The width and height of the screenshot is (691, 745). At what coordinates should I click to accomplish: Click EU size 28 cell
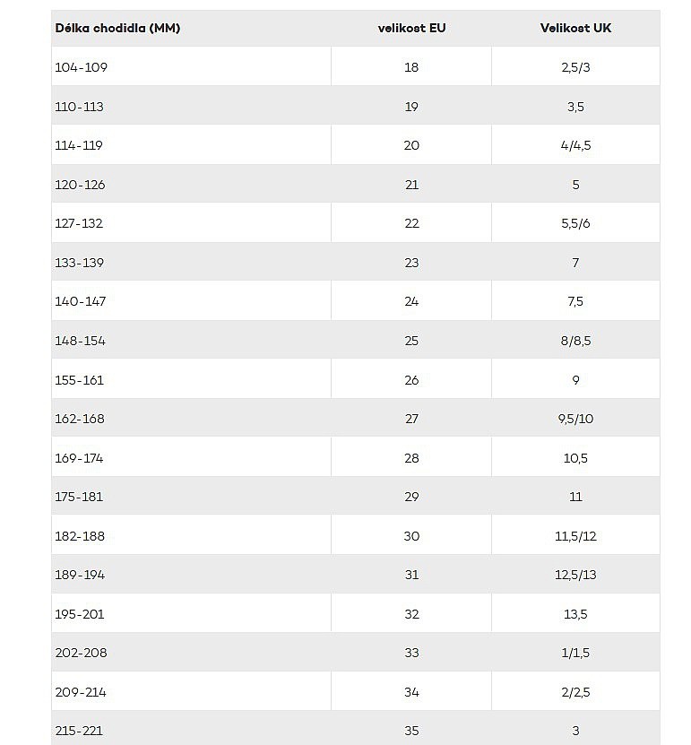411,458
